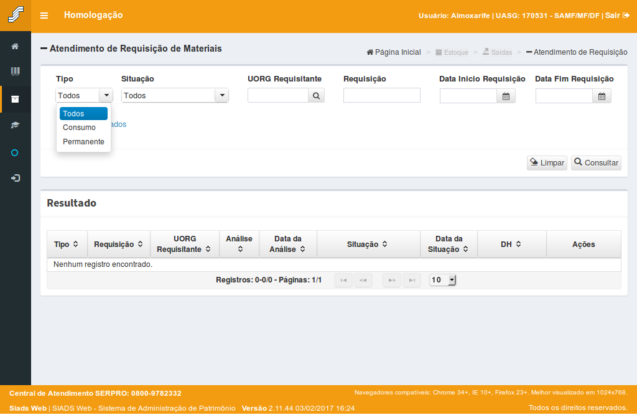Click the UORG Requisitante search magnifier
Image resolution: width=637 pixels, height=415 pixels.
click(x=317, y=96)
